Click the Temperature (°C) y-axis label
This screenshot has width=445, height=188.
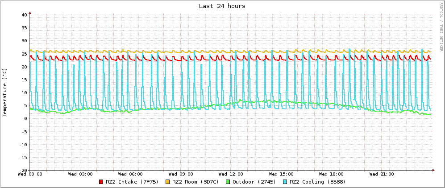pyautogui.click(x=5, y=92)
